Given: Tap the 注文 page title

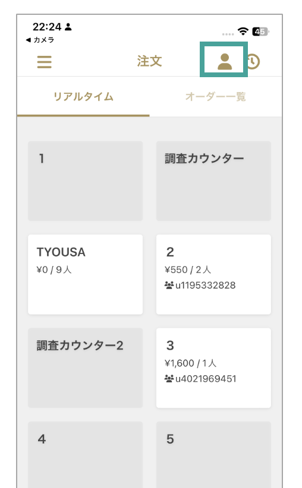Looking at the screenshot, I should tap(150, 61).
